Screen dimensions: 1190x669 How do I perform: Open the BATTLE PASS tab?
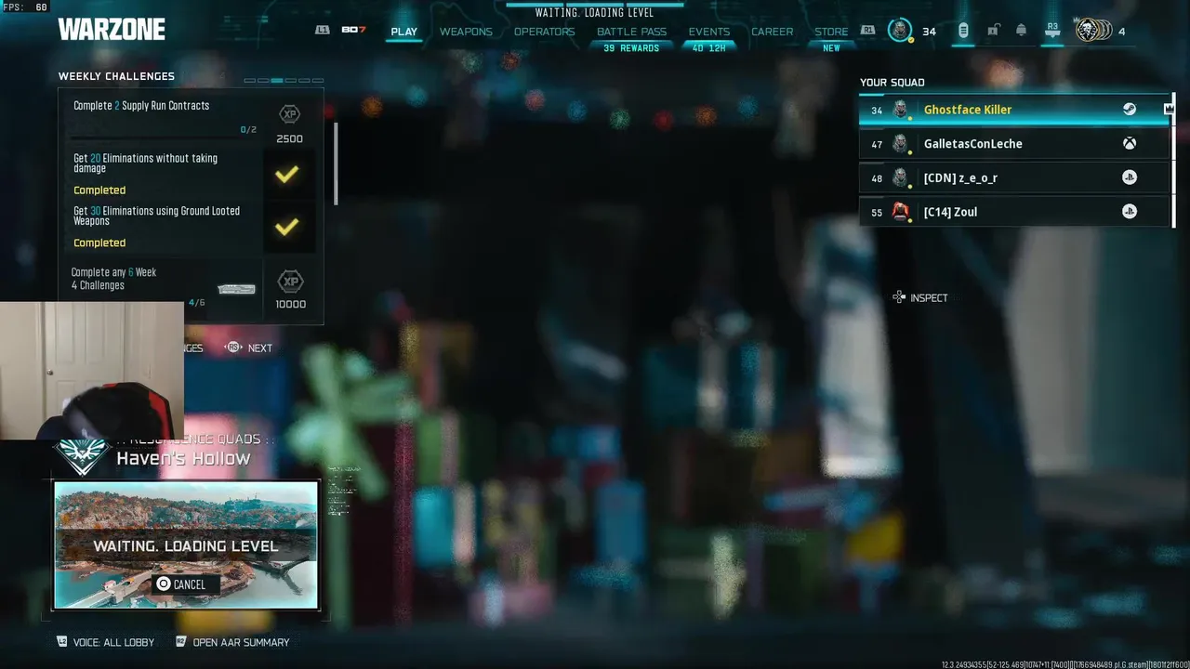(x=631, y=32)
